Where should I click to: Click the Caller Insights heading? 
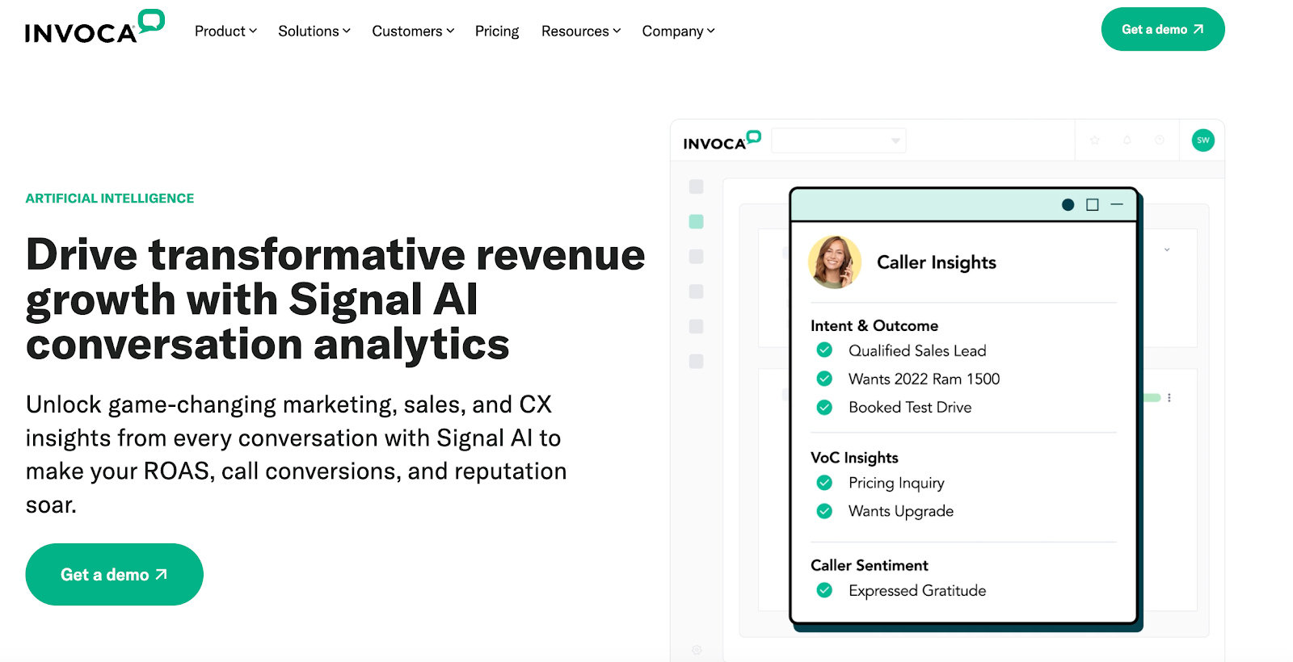point(937,262)
